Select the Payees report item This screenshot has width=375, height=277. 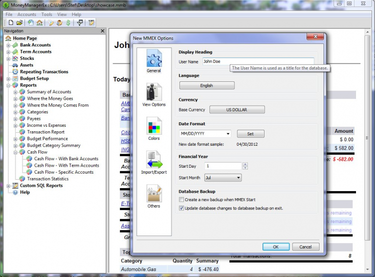point(33,118)
